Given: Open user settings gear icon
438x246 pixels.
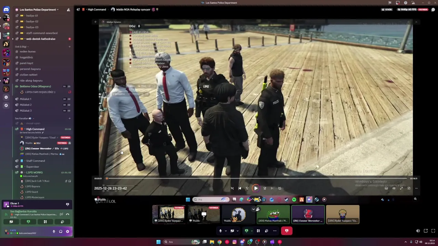Looking at the screenshot, I should coord(67,232).
